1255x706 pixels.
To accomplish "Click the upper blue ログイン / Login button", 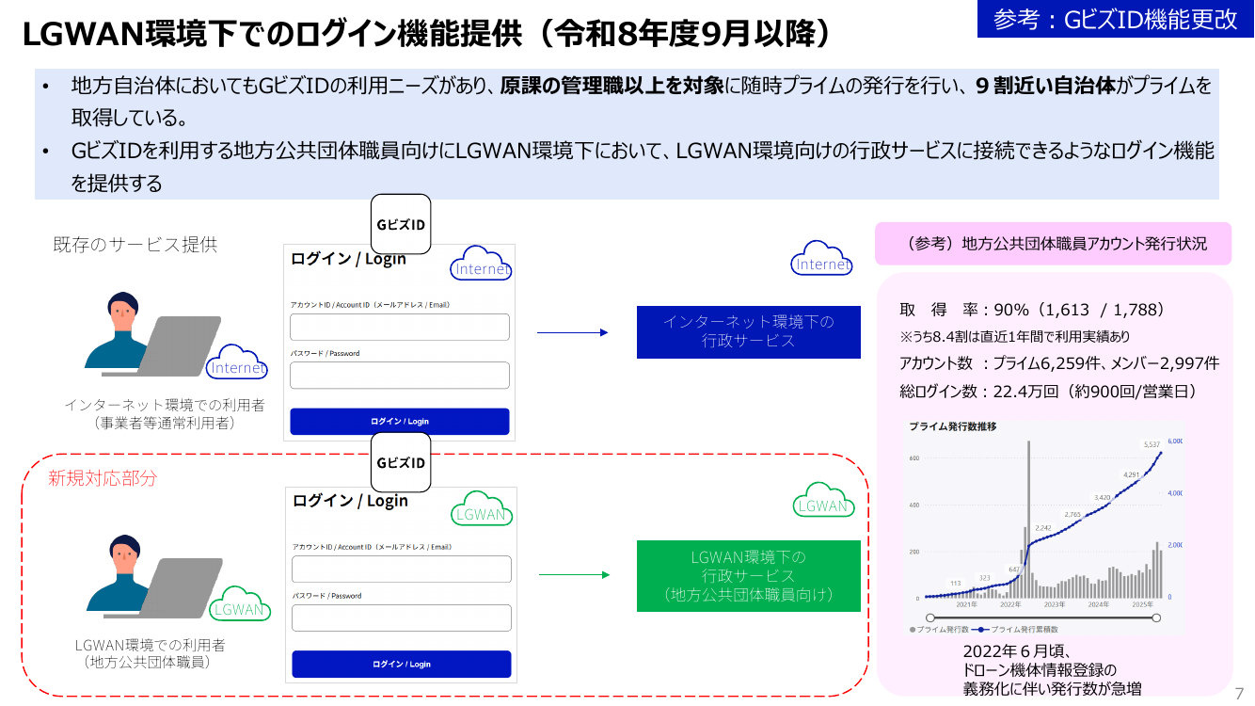I will pyautogui.click(x=400, y=421).
